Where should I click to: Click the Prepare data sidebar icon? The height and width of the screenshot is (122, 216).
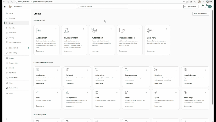6,63
